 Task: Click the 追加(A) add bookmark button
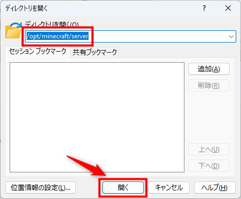(209, 69)
